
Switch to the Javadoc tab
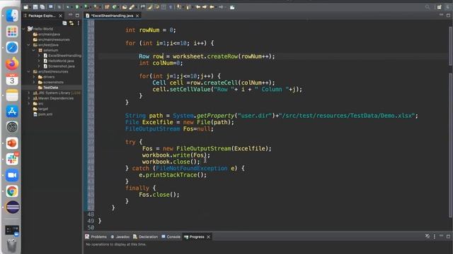coord(120,237)
